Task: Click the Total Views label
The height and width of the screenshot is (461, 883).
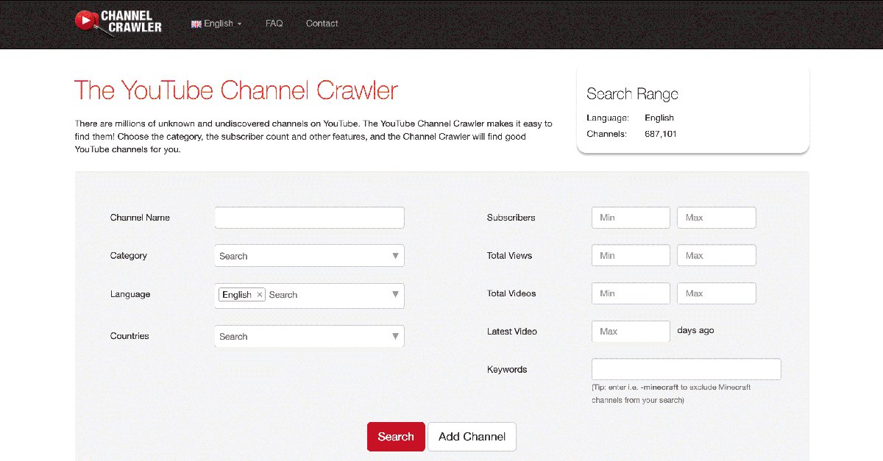Action: (x=509, y=256)
